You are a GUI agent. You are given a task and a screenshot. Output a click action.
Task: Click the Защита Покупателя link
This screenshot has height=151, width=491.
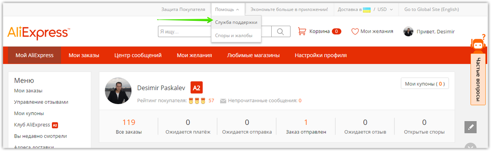point(183,9)
